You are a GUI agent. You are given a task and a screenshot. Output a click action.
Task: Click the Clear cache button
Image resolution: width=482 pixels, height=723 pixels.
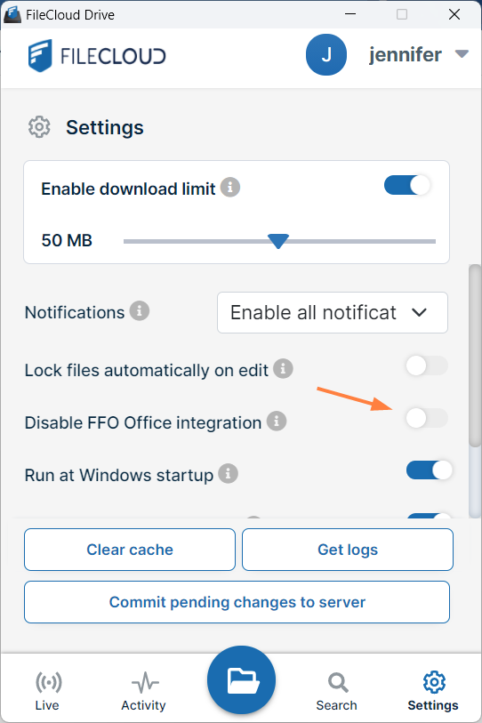point(130,550)
